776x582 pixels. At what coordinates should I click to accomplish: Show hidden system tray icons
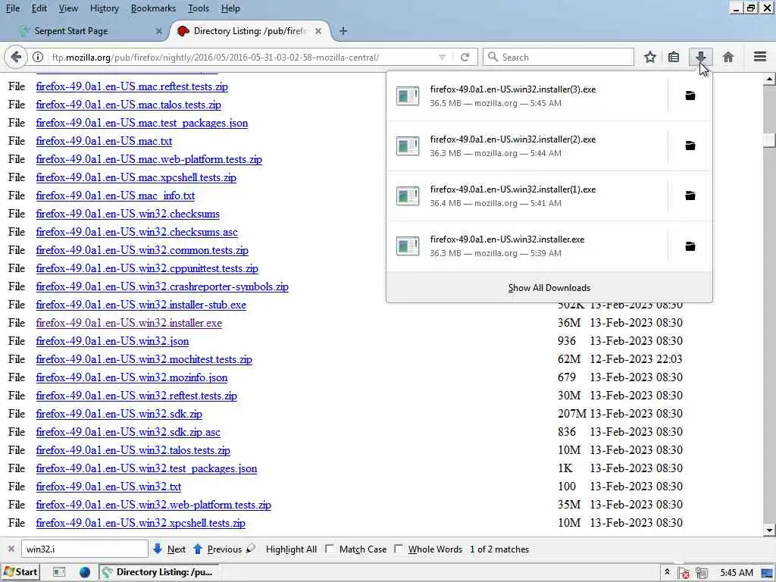(667, 572)
